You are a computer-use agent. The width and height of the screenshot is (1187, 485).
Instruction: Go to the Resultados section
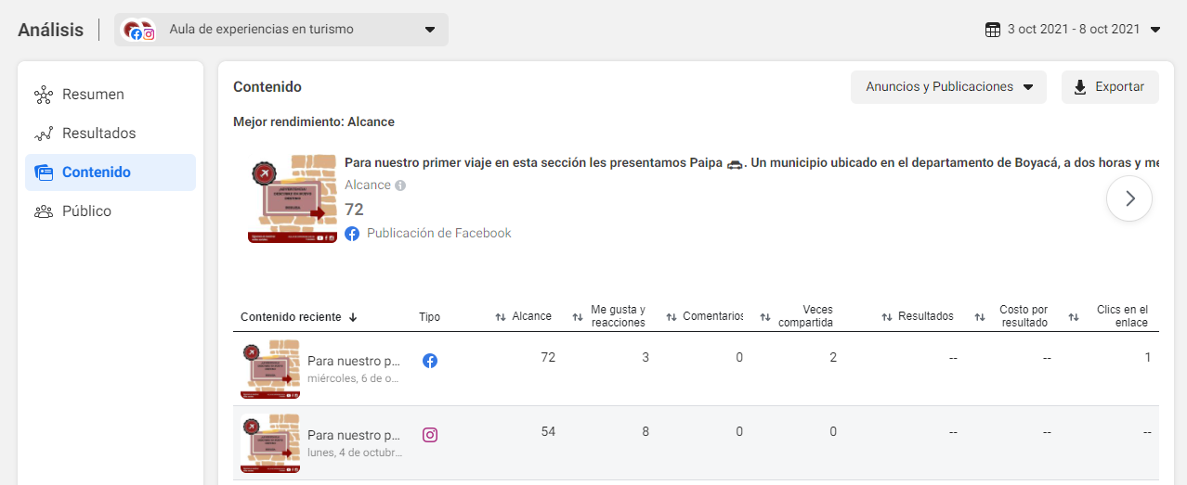[98, 134]
